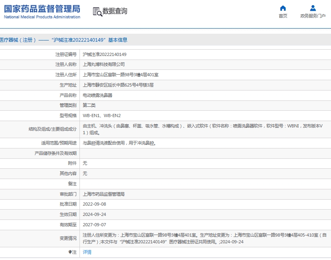Click the 注册证编号 row label

(x=66, y=54)
